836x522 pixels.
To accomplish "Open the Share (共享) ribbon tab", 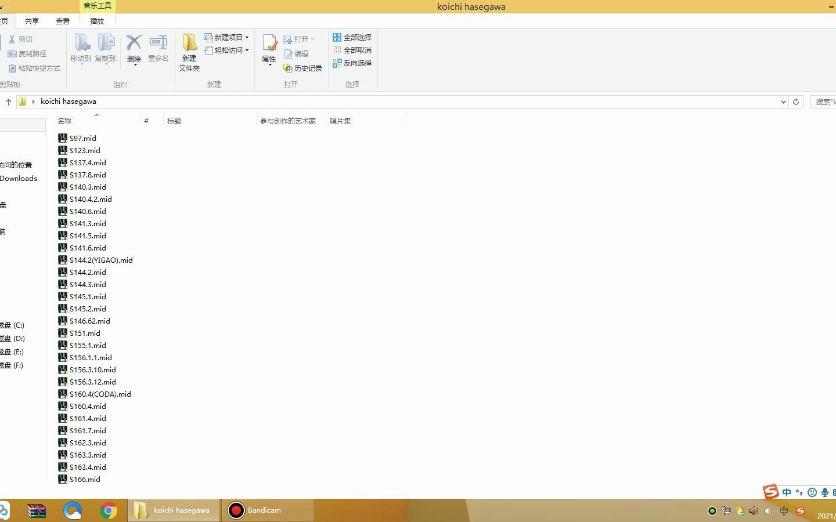I will tap(32, 21).
